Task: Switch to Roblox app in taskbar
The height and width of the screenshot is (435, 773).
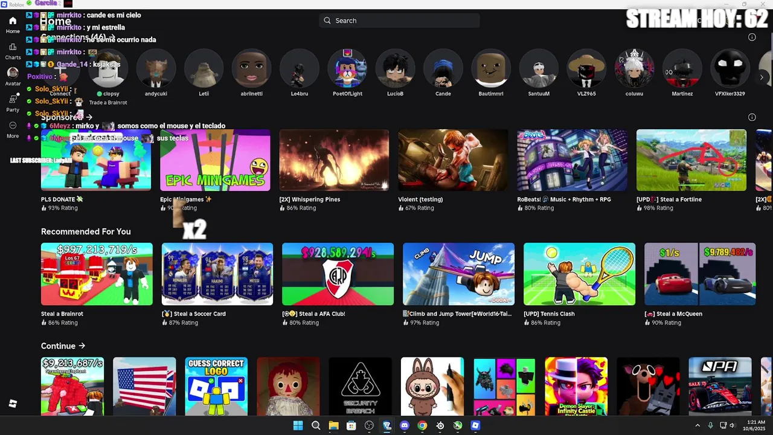Action: [475, 426]
